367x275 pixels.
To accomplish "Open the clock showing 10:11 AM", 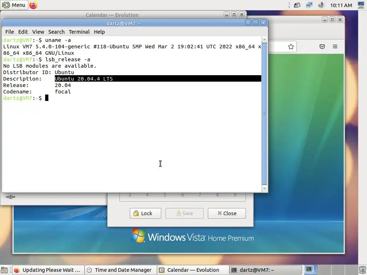I will 341,5.
